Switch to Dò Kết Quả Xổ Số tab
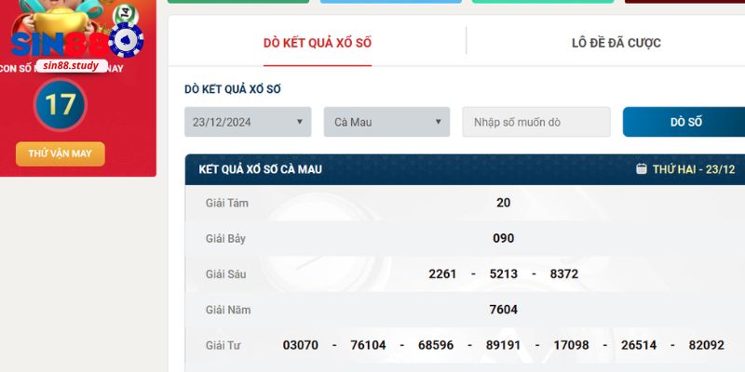The width and height of the screenshot is (745, 372). pos(318,43)
